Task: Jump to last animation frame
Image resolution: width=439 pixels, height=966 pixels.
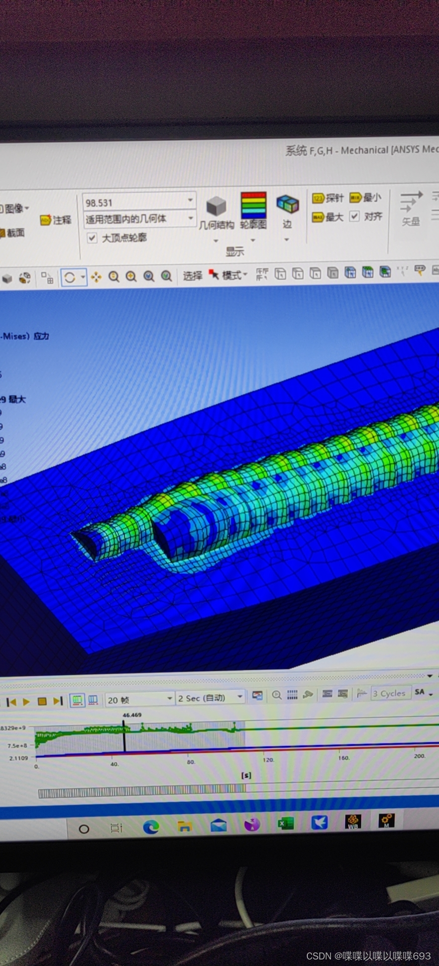Action: (x=58, y=700)
